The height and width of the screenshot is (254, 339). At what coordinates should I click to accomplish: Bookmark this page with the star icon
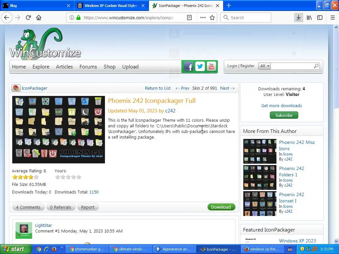[x=212, y=18]
